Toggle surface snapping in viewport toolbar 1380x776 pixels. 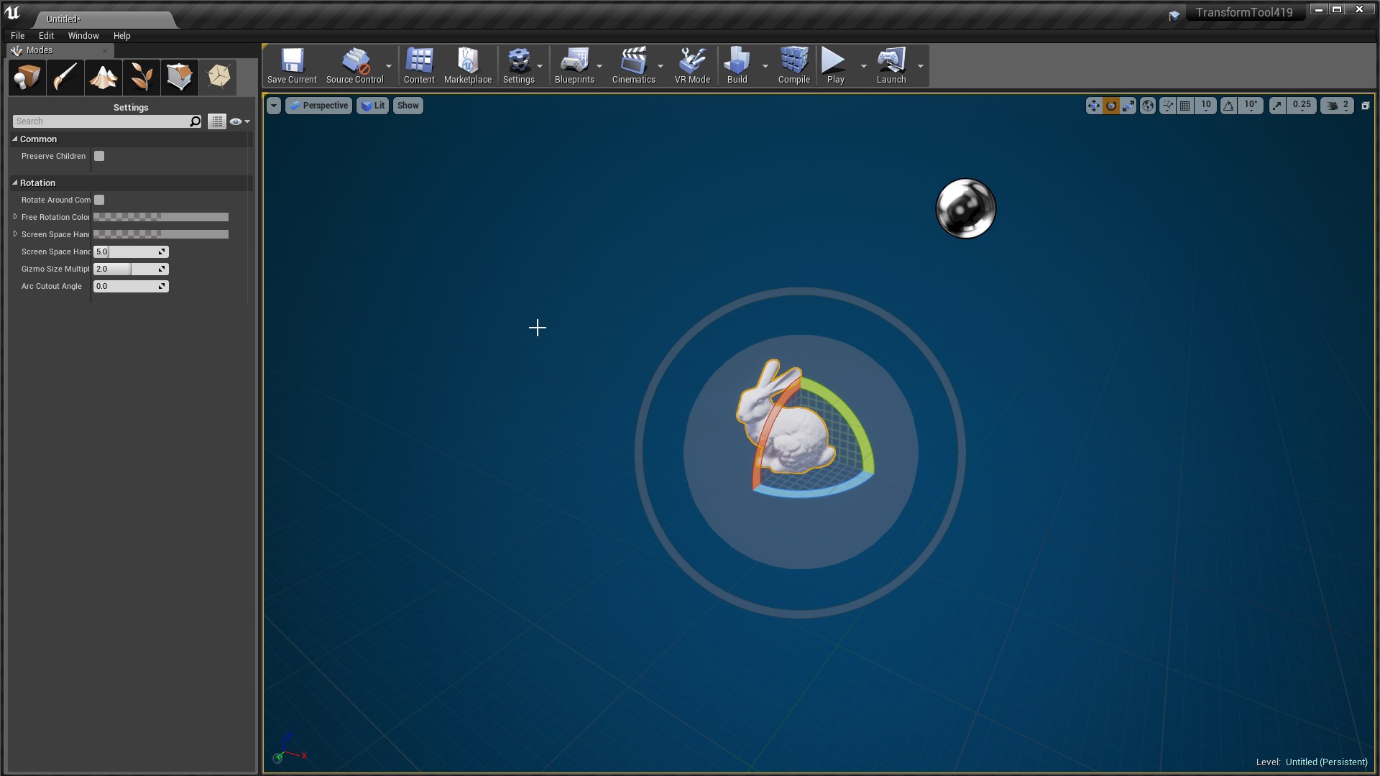tap(1167, 106)
